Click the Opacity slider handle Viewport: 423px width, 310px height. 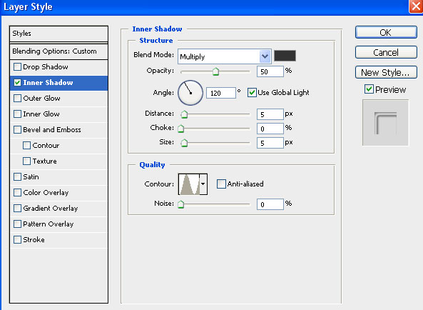(x=215, y=71)
